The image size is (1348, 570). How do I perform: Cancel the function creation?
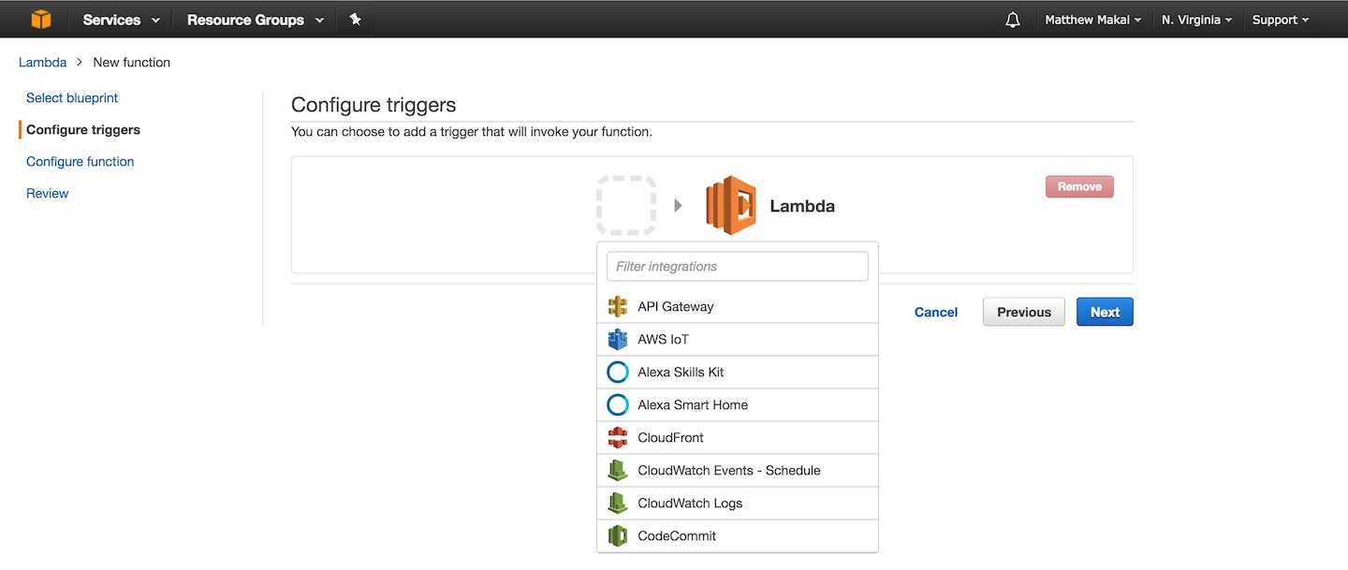click(x=935, y=312)
